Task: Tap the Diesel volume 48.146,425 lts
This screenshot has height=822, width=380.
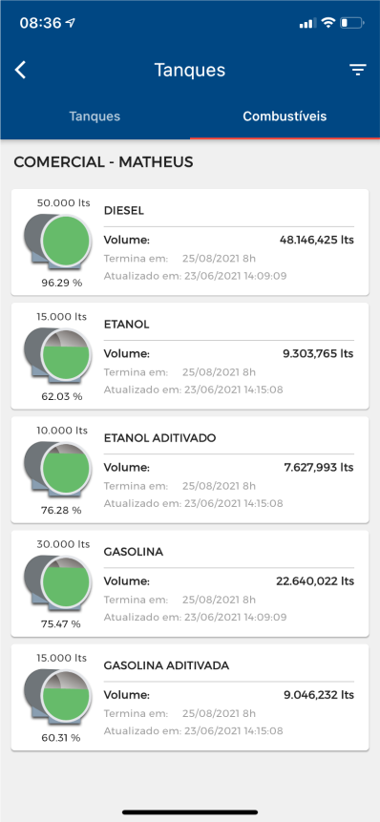Action: click(317, 240)
